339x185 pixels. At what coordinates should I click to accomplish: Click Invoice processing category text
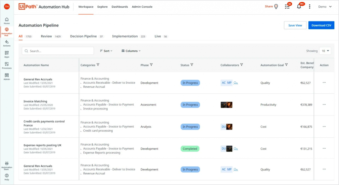(x=95, y=109)
